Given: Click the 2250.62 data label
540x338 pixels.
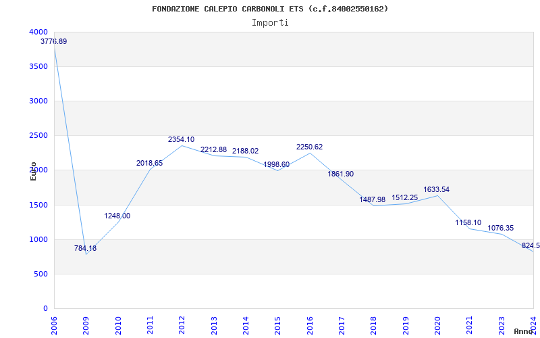Looking at the screenshot, I should [x=310, y=147].
